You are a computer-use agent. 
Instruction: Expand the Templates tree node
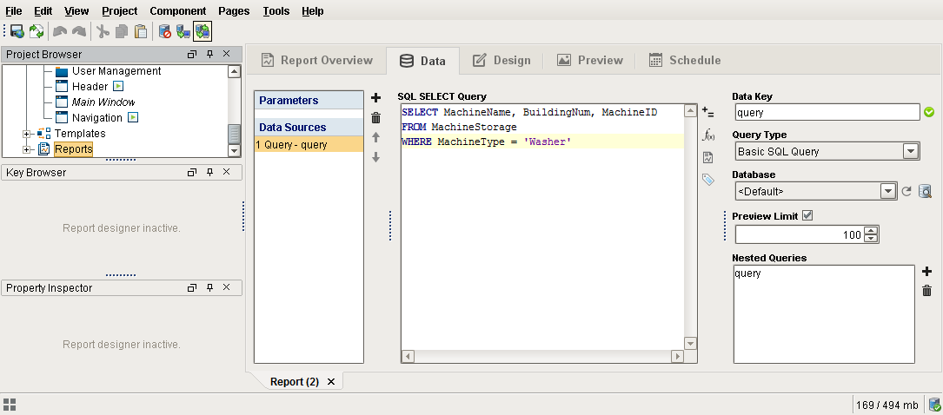coord(26,134)
